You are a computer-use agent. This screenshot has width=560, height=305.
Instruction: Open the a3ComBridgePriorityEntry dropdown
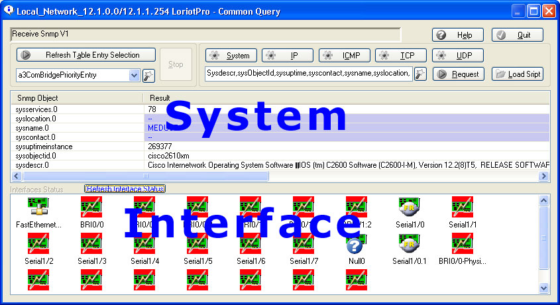(x=134, y=76)
